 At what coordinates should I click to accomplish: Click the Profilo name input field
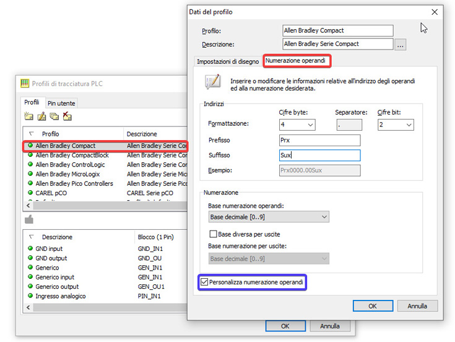(x=338, y=30)
